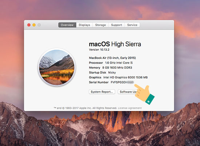
Task: Open the Displays tab
Action: [84, 25]
